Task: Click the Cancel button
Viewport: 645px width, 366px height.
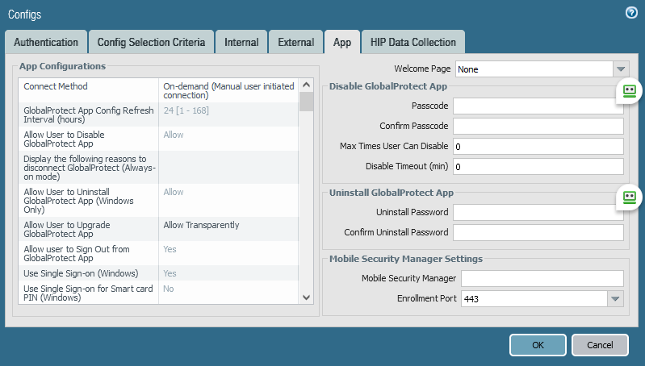Action: [600, 345]
